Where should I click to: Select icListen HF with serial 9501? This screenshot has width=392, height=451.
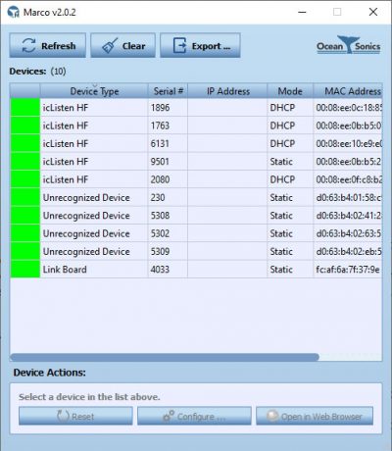(x=196, y=162)
